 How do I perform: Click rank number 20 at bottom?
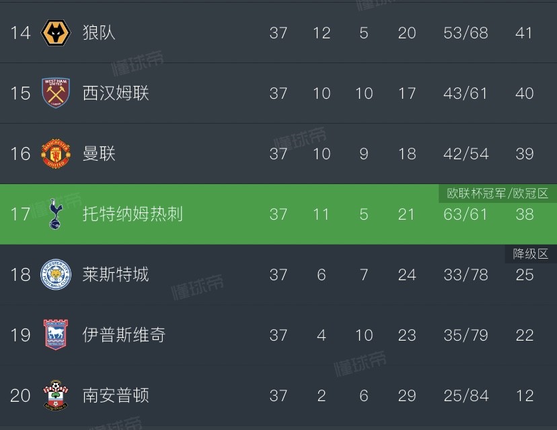20,395
